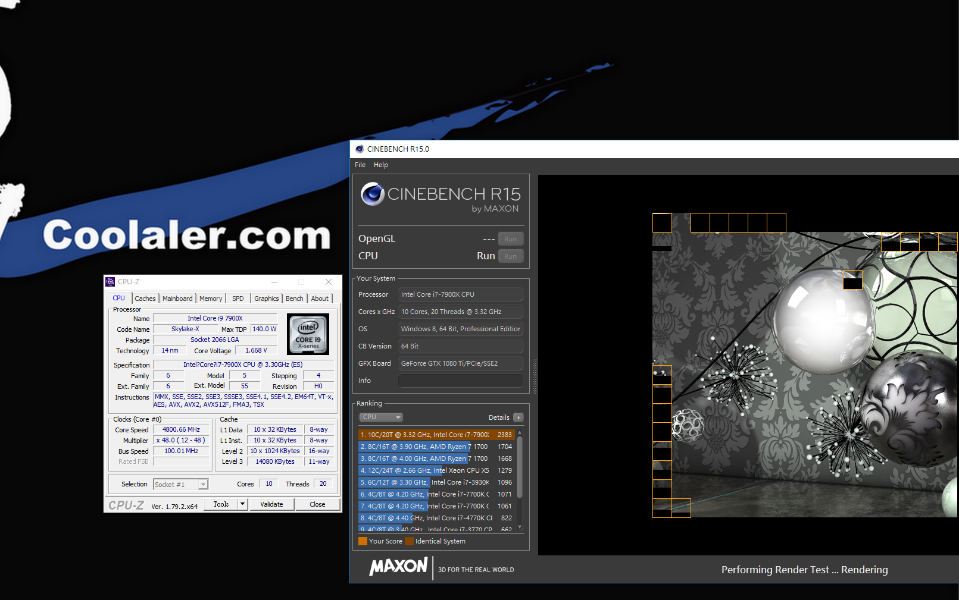Switch to the Mainboard tab

pyautogui.click(x=177, y=299)
